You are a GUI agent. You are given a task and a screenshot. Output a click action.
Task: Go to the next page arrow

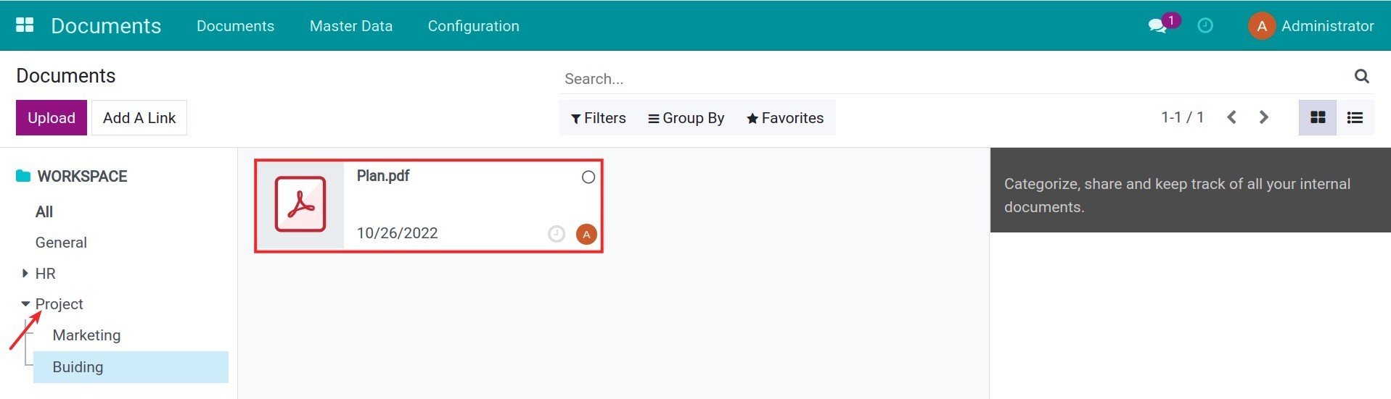coord(1264,117)
